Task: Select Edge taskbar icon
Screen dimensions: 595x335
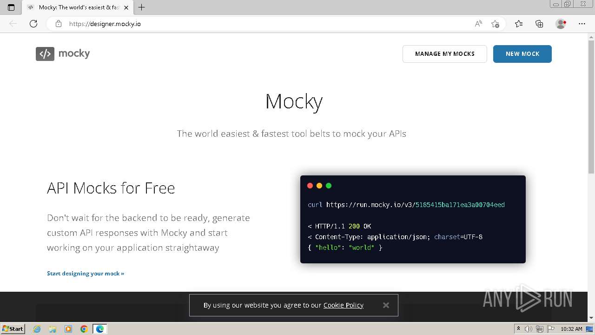Action: tap(100, 329)
